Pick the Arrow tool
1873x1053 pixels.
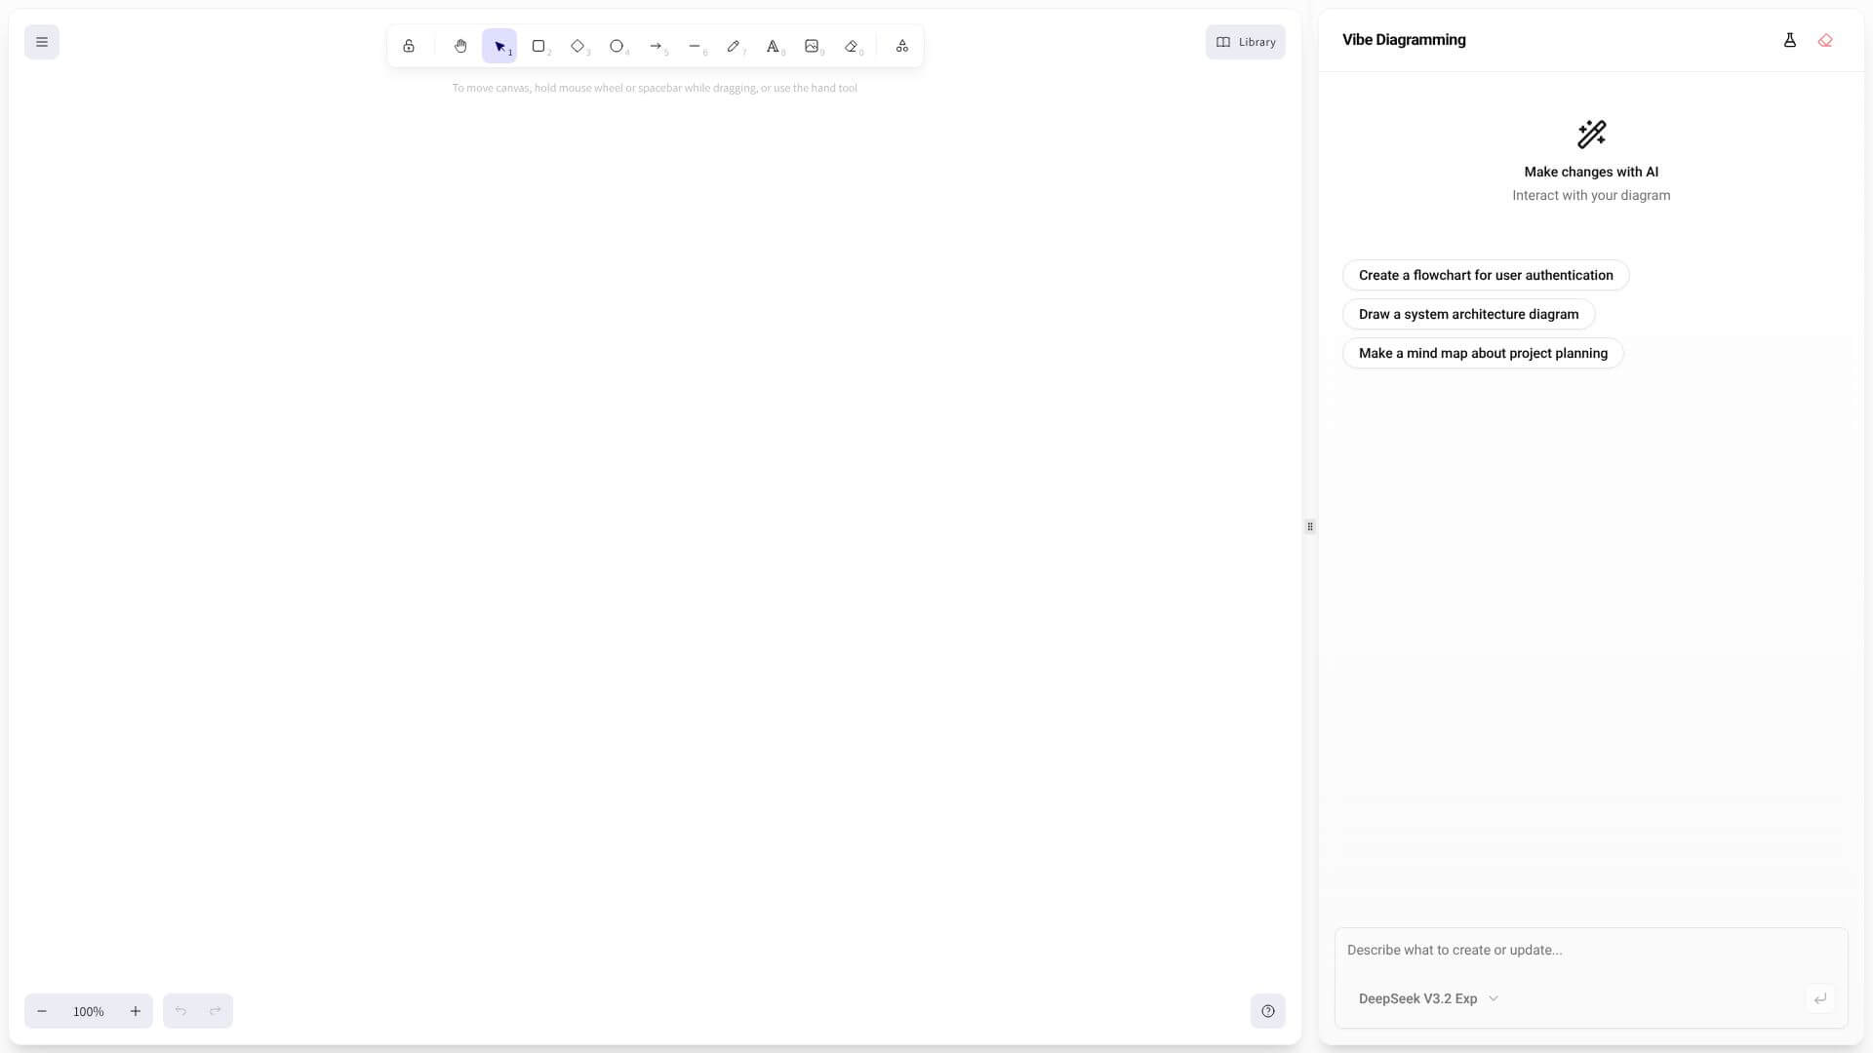click(x=658, y=46)
